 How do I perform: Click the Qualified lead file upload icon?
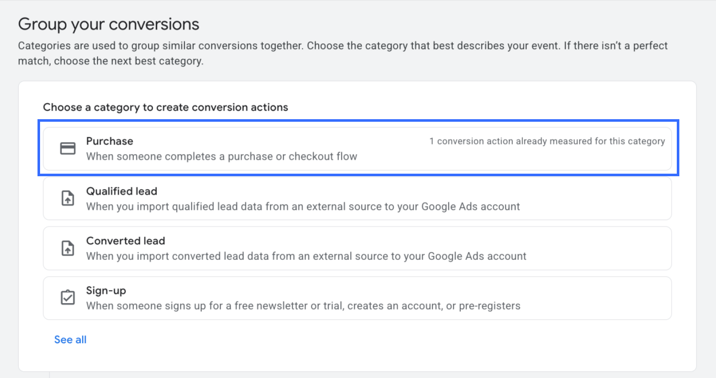[x=68, y=198]
